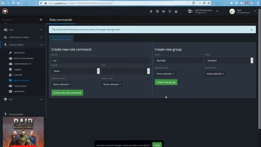Click the Ticket System icon
261x147 pixels.
click(11, 86)
